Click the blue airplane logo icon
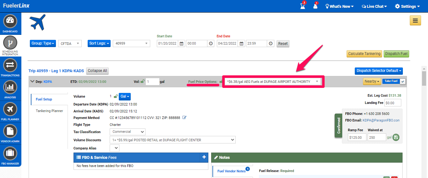Viewport: 428px width, 178px height. click(x=38, y=22)
